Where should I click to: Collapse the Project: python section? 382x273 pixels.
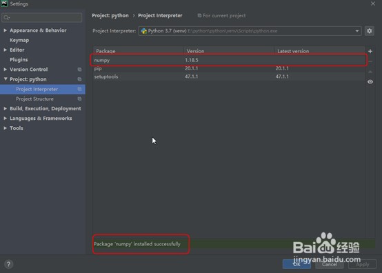6,79
